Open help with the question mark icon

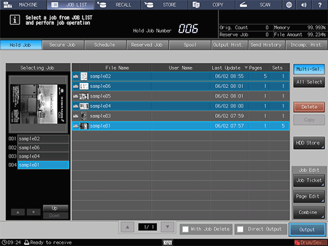tap(320, 4)
